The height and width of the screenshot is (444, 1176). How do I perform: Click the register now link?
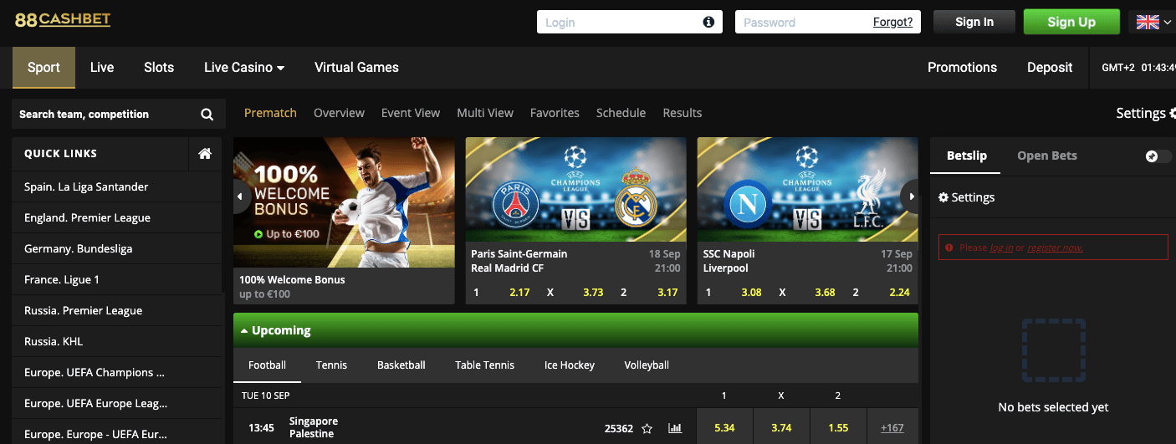[x=1055, y=248]
